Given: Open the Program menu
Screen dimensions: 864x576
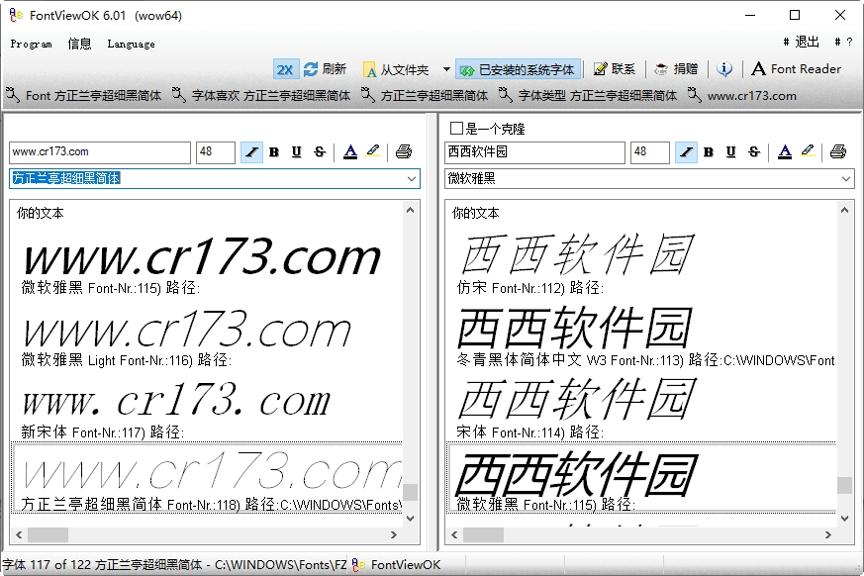Looking at the screenshot, I should tap(31, 44).
